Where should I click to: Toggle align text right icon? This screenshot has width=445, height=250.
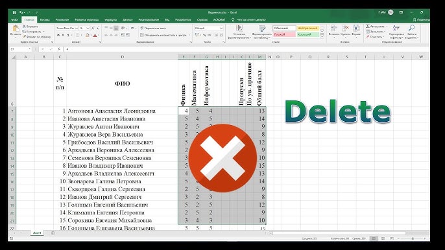click(116, 35)
